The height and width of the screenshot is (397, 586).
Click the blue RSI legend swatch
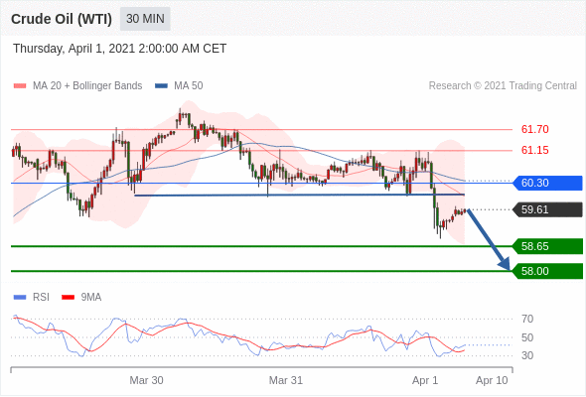[x=20, y=298]
